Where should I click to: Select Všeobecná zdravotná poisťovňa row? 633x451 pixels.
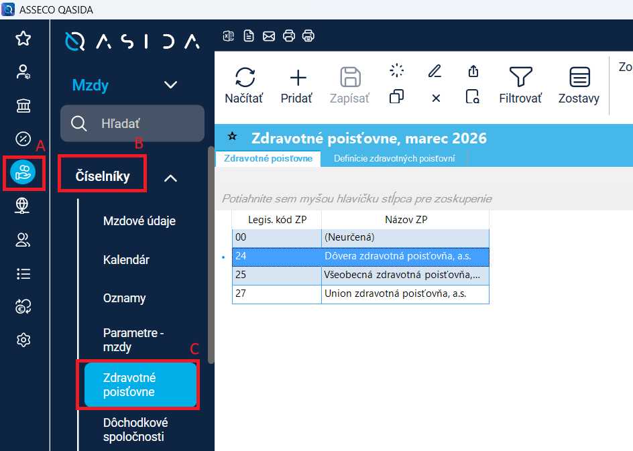(361, 275)
